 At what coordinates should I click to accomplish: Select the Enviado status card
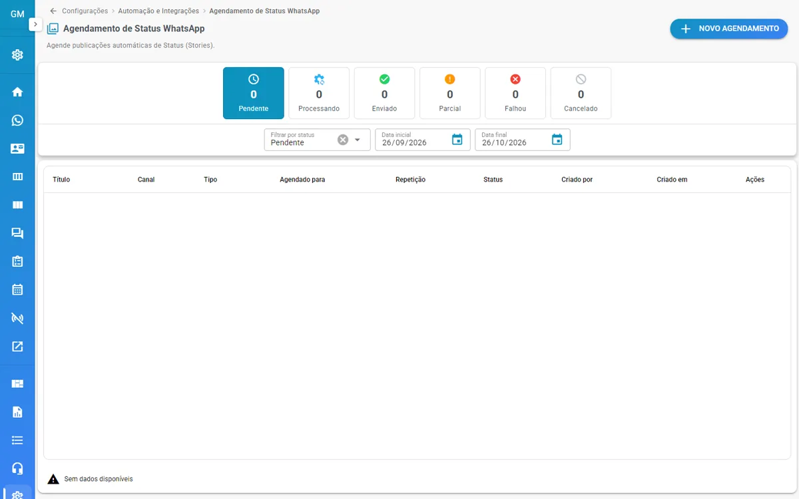pos(384,93)
